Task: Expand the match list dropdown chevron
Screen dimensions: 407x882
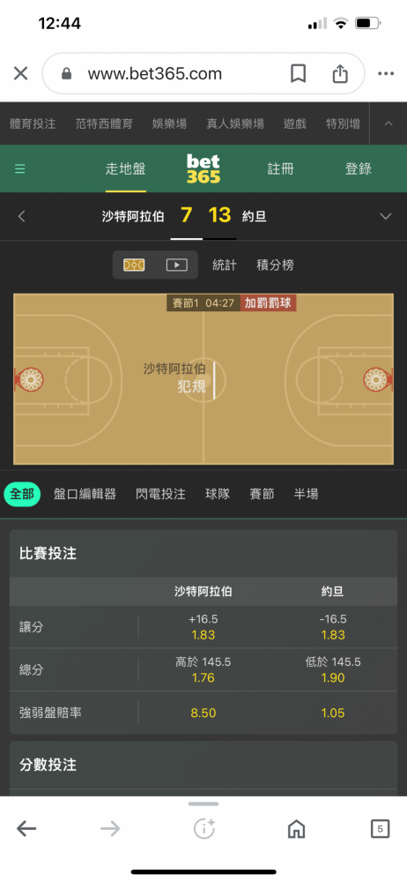Action: coord(386,217)
